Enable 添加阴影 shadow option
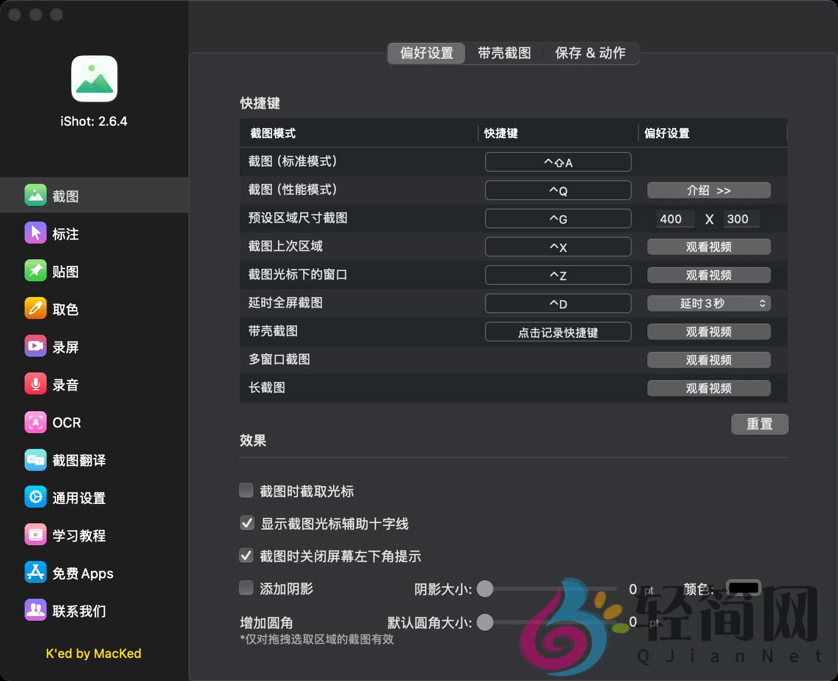Image resolution: width=838 pixels, height=681 pixels. 246,588
